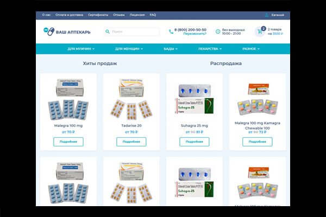326x217 pixels.
Task: Expand the Для женщин menu
Action: 129,49
